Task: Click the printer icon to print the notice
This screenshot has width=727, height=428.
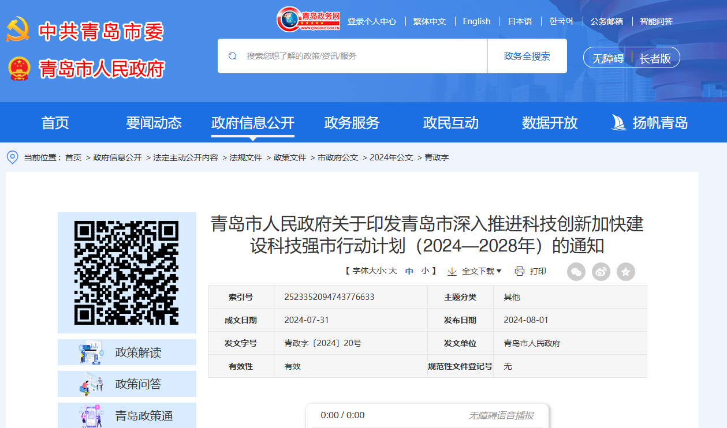Action: pyautogui.click(x=519, y=271)
